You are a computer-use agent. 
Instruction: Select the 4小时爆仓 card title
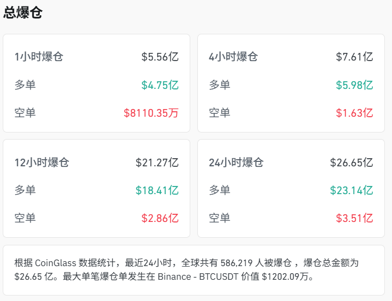[233, 57]
